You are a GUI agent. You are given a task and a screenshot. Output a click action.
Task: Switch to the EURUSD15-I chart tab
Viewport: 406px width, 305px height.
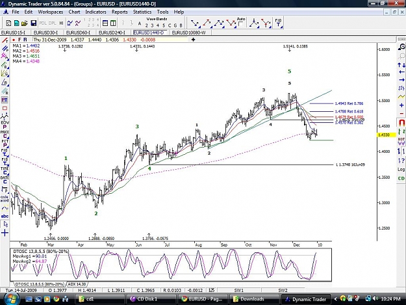14,33
